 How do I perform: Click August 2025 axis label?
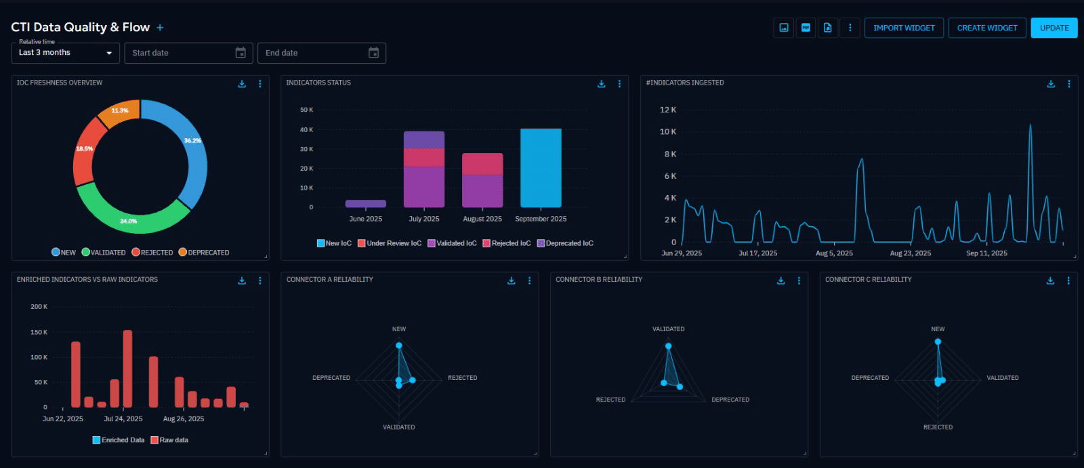pos(482,219)
